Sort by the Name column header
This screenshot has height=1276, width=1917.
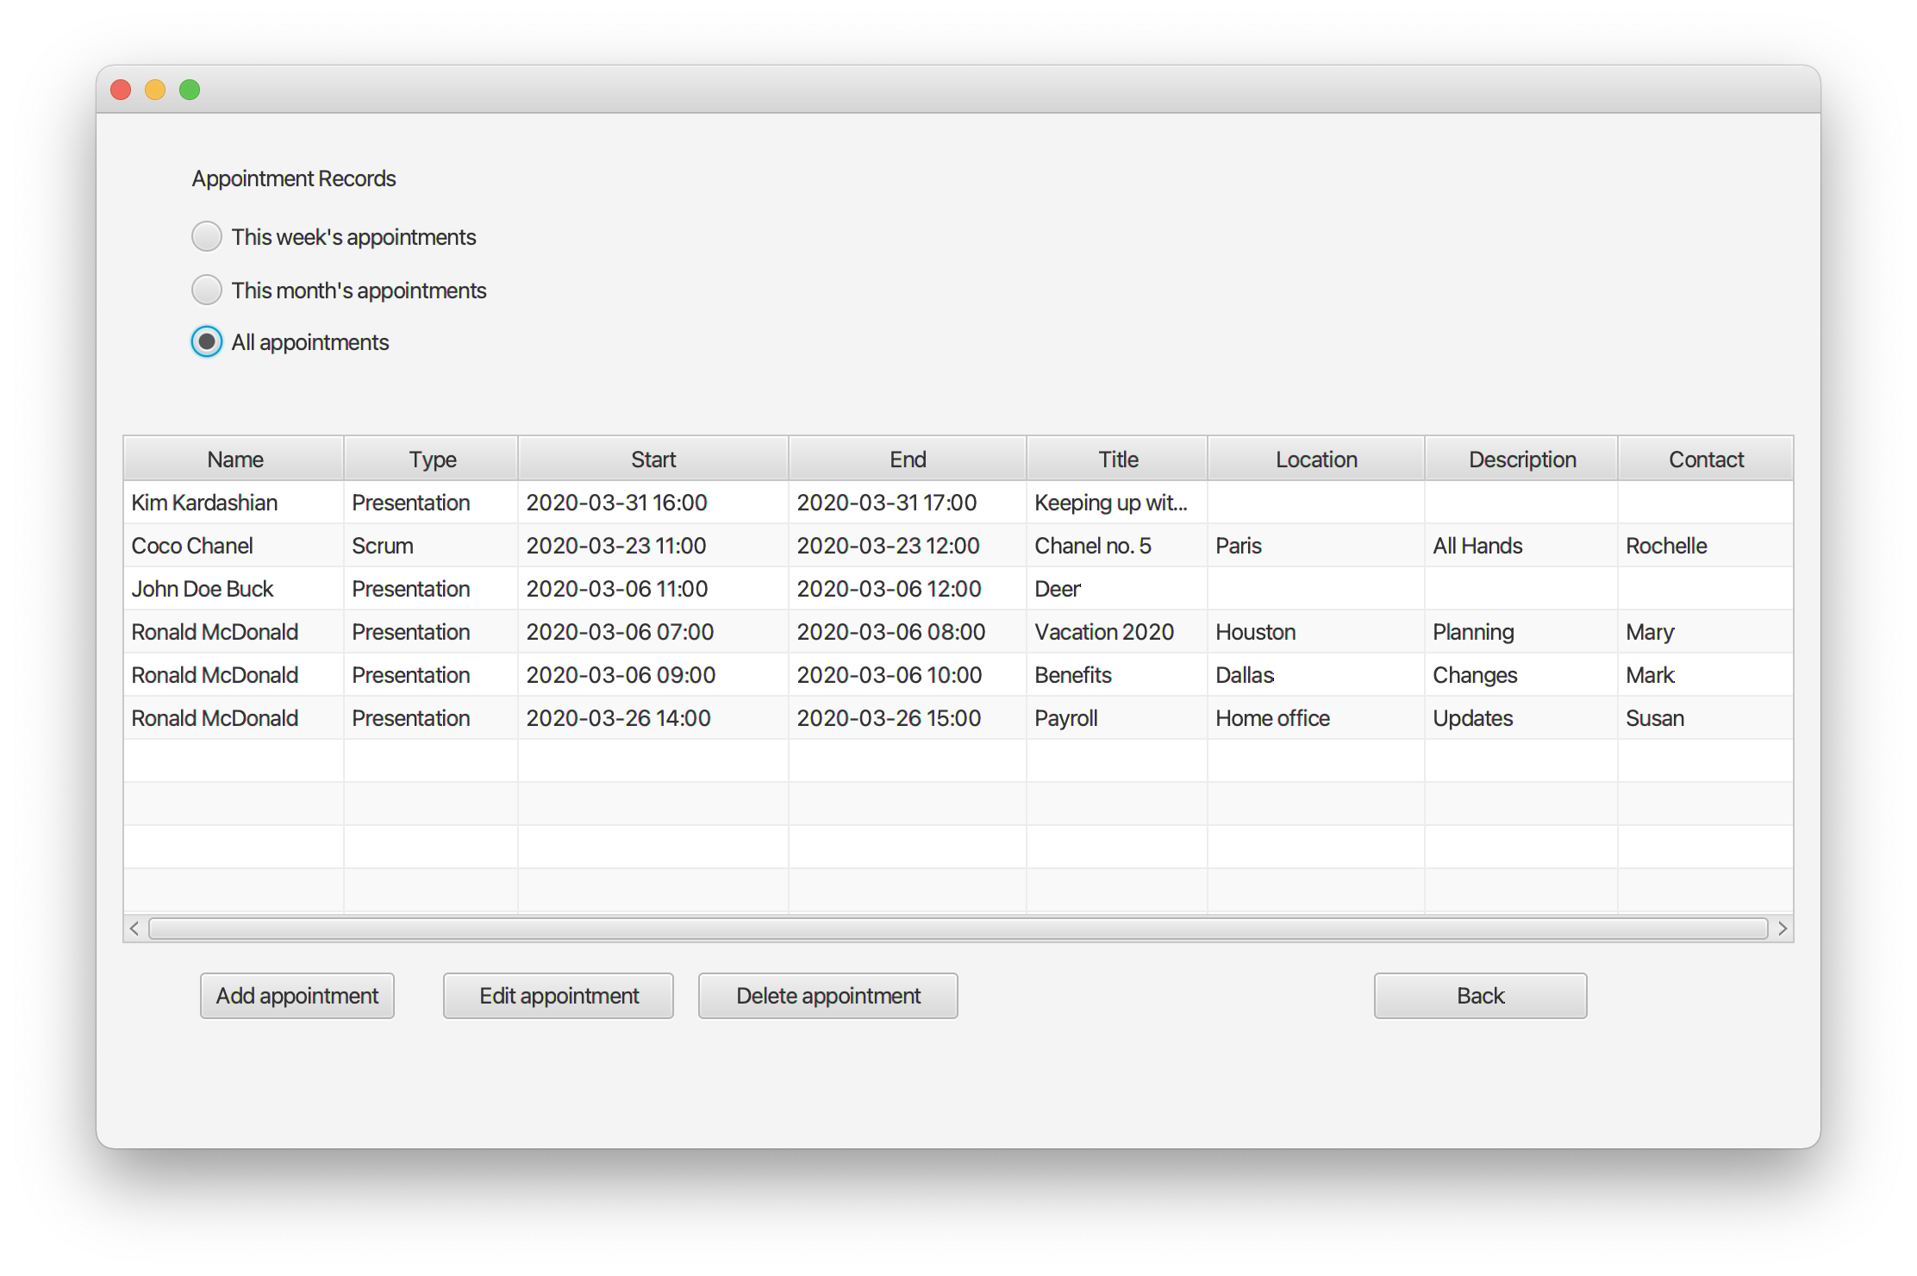point(234,459)
